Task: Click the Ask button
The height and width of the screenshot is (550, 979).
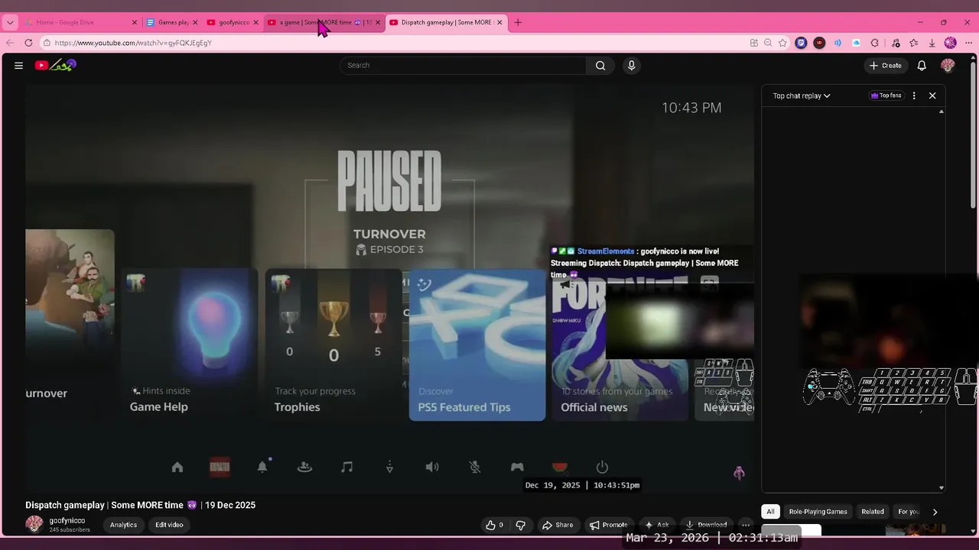Action: click(x=657, y=525)
